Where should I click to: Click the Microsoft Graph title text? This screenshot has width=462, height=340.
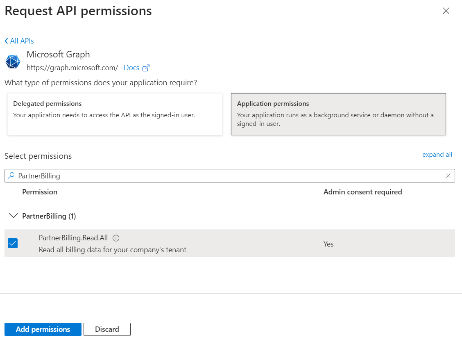click(58, 54)
